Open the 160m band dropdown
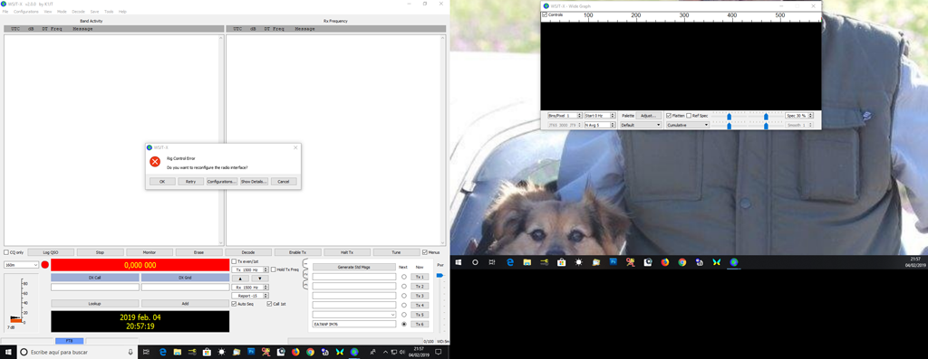Viewport: 928px width, 359px height. pyautogui.click(x=22, y=265)
